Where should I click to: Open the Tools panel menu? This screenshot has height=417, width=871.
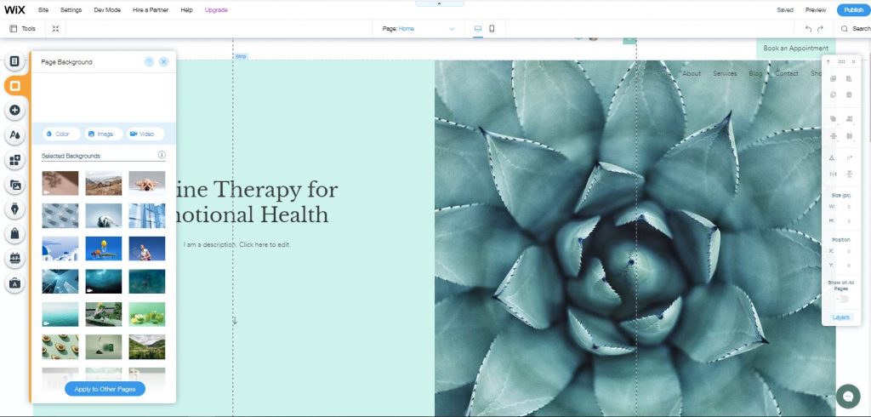[22, 29]
